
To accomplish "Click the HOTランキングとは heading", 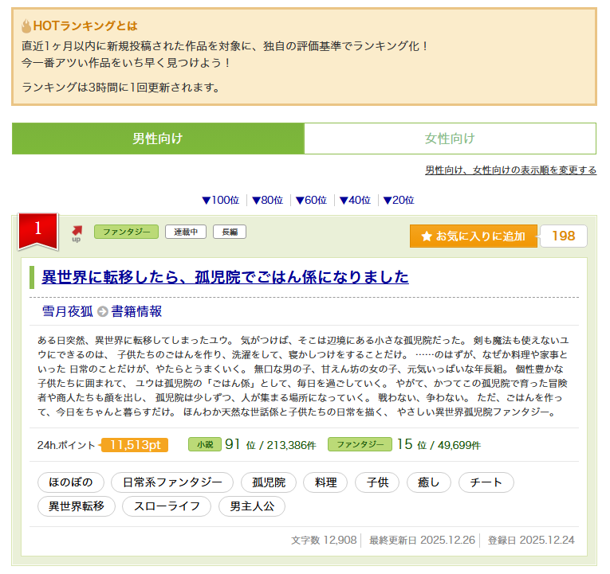I will (x=85, y=26).
